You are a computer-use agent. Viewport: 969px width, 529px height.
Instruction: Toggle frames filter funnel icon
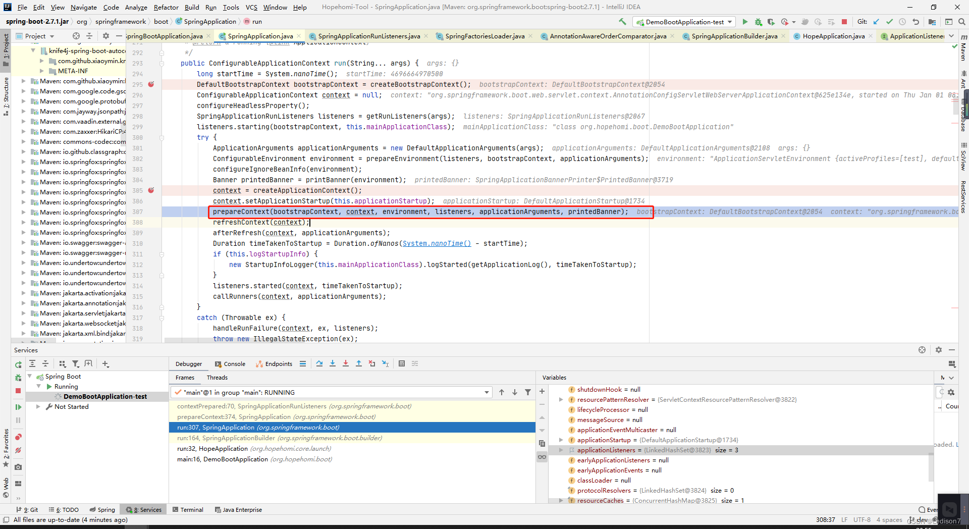(x=528, y=392)
